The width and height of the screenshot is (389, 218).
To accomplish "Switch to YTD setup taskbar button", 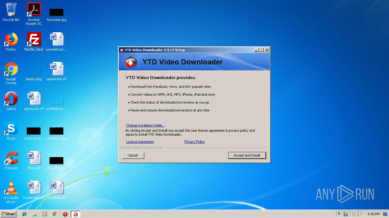I will (x=76, y=214).
